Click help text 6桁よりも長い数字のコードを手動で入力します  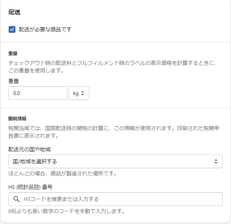click(66, 211)
